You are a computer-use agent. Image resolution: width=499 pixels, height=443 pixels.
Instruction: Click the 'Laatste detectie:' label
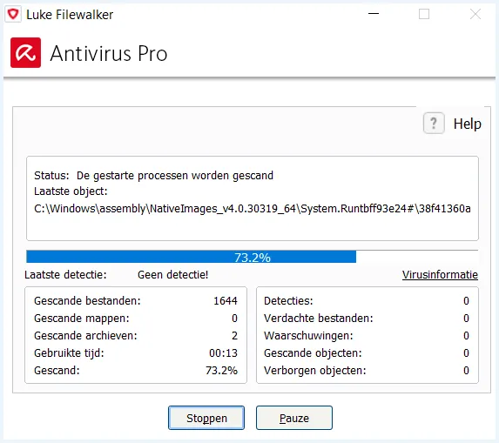click(x=65, y=275)
